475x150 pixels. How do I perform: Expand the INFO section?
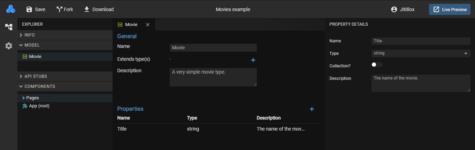click(x=65, y=35)
